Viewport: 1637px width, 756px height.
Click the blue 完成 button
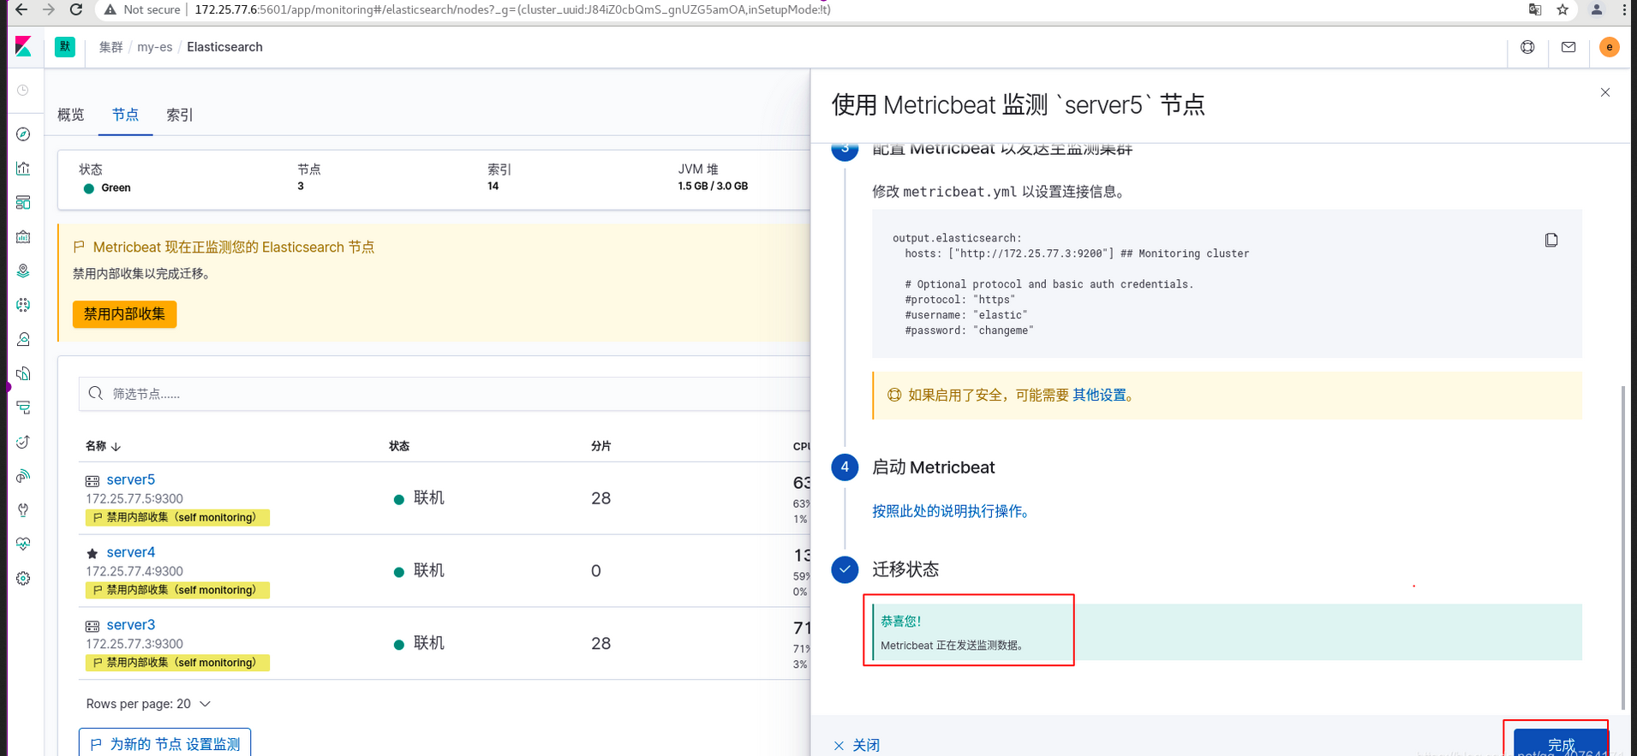coord(1561,743)
